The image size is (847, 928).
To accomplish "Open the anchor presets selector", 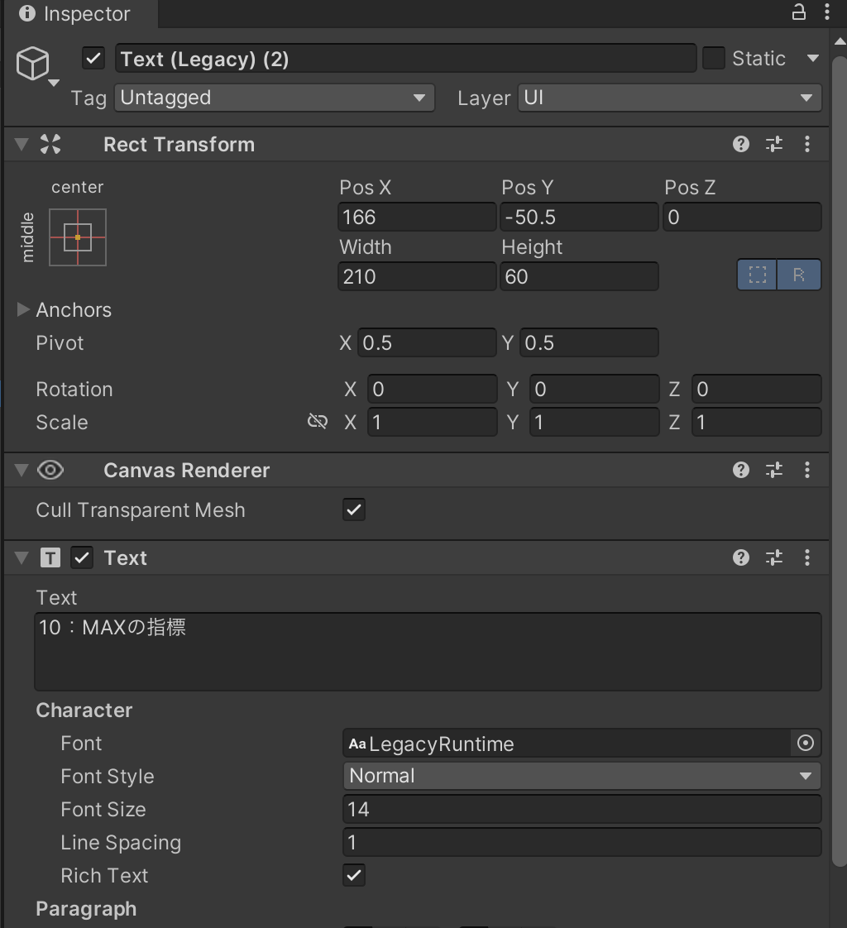I will click(77, 237).
